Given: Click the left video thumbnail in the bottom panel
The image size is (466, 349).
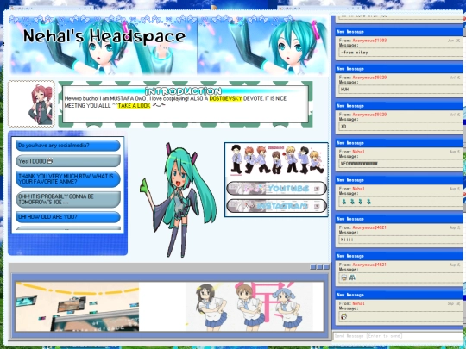Looking at the screenshot, I should coord(78,307).
